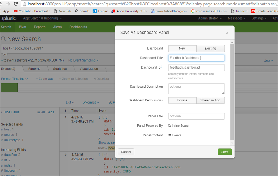
Task: Focus the Panel Title field
Action: coord(196,116)
